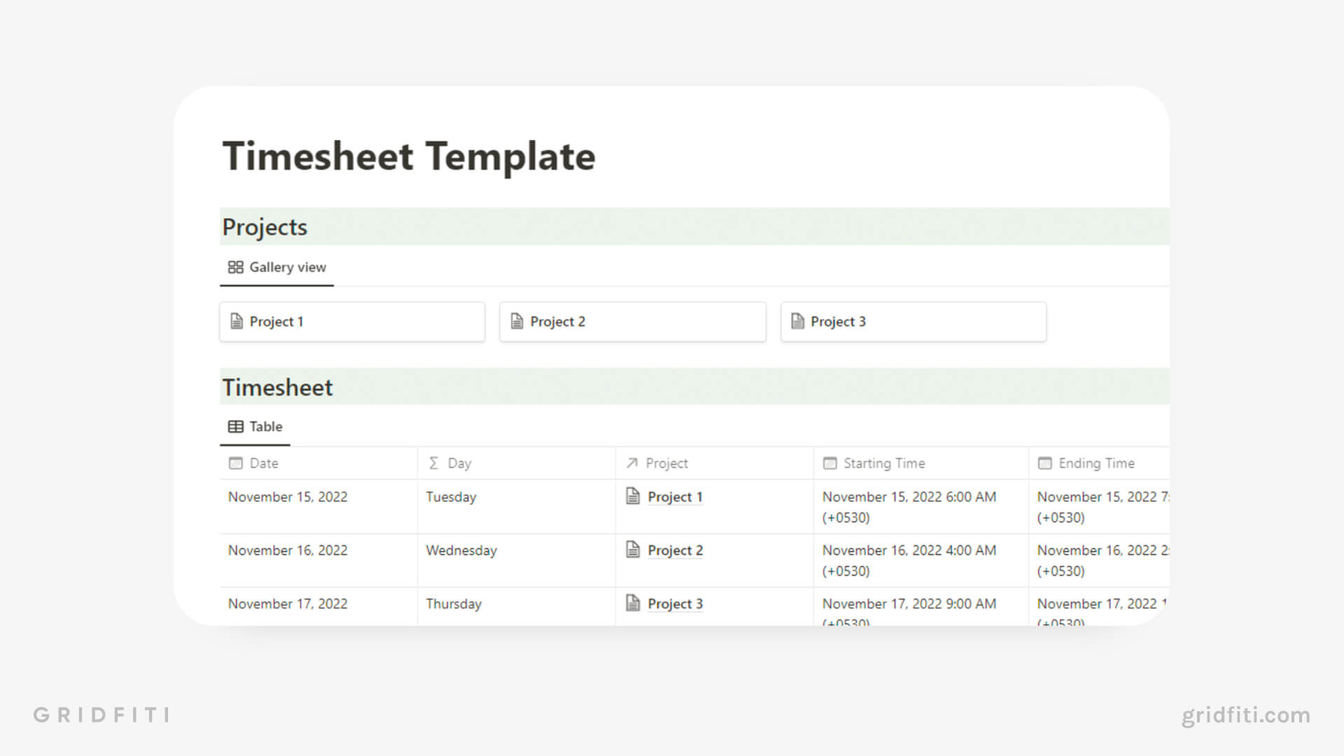Viewport: 1344px width, 756px height.
Task: Click on Project 3 card
Action: pyautogui.click(x=912, y=321)
